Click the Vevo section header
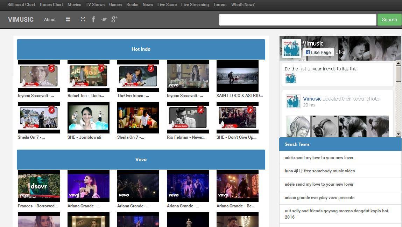 pyautogui.click(x=141, y=159)
